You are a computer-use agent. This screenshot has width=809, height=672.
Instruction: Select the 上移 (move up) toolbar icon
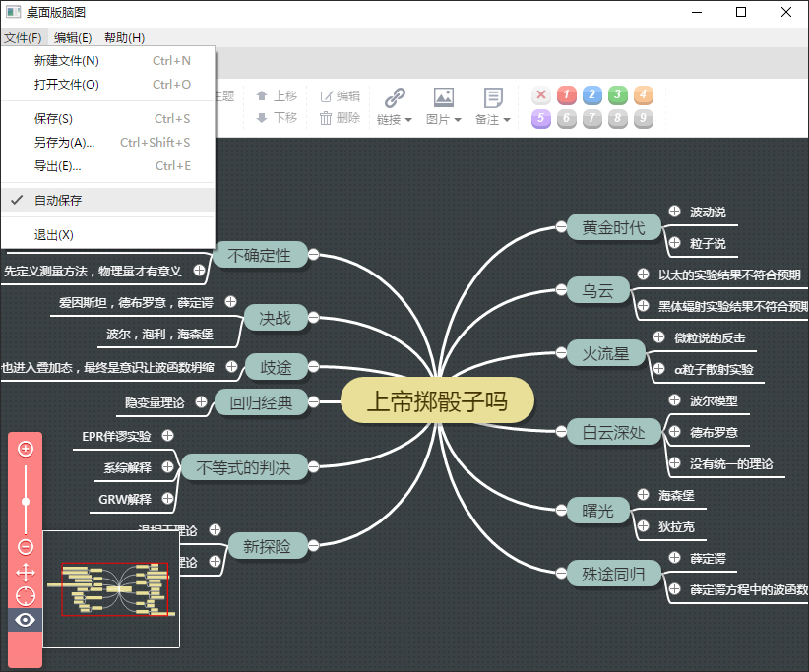(x=277, y=95)
